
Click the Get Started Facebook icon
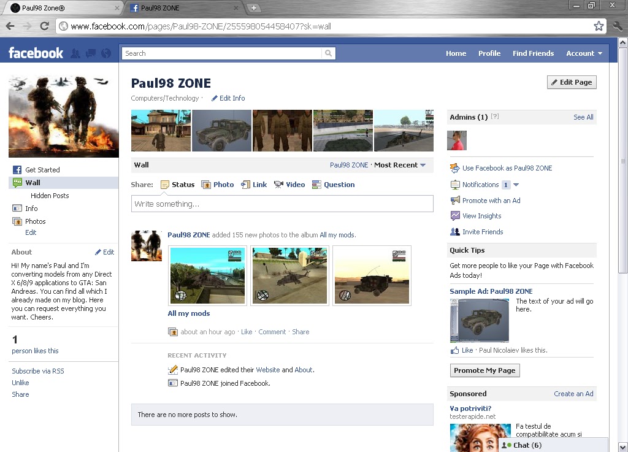click(17, 170)
